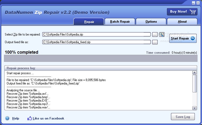Click the Facebook thumbs-up icon
This screenshot has width=202, height=125.
pyautogui.click(x=30, y=118)
